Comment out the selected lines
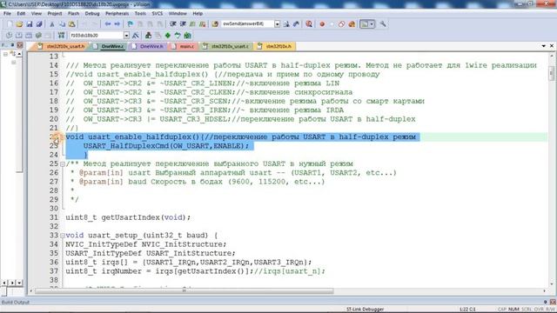Screen dimensions: 557x313 coord(192,24)
